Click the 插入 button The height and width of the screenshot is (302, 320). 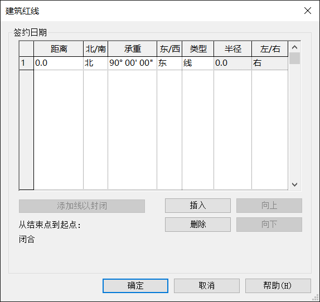198,206
